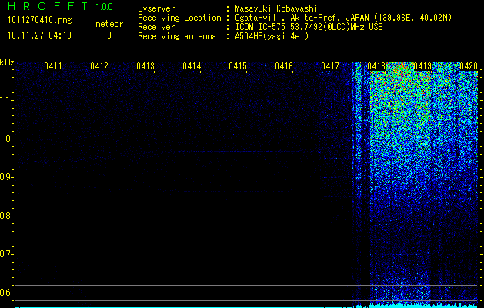The height and width of the screenshot is (308, 484).
Task: Click the 0420 time marker
Action: point(469,65)
